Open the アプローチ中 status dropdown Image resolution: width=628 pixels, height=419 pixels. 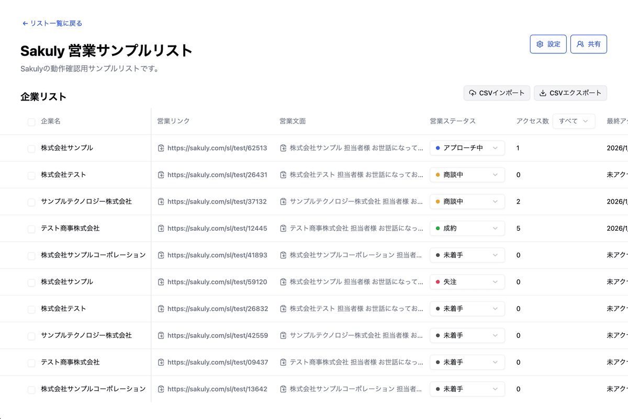pos(467,148)
